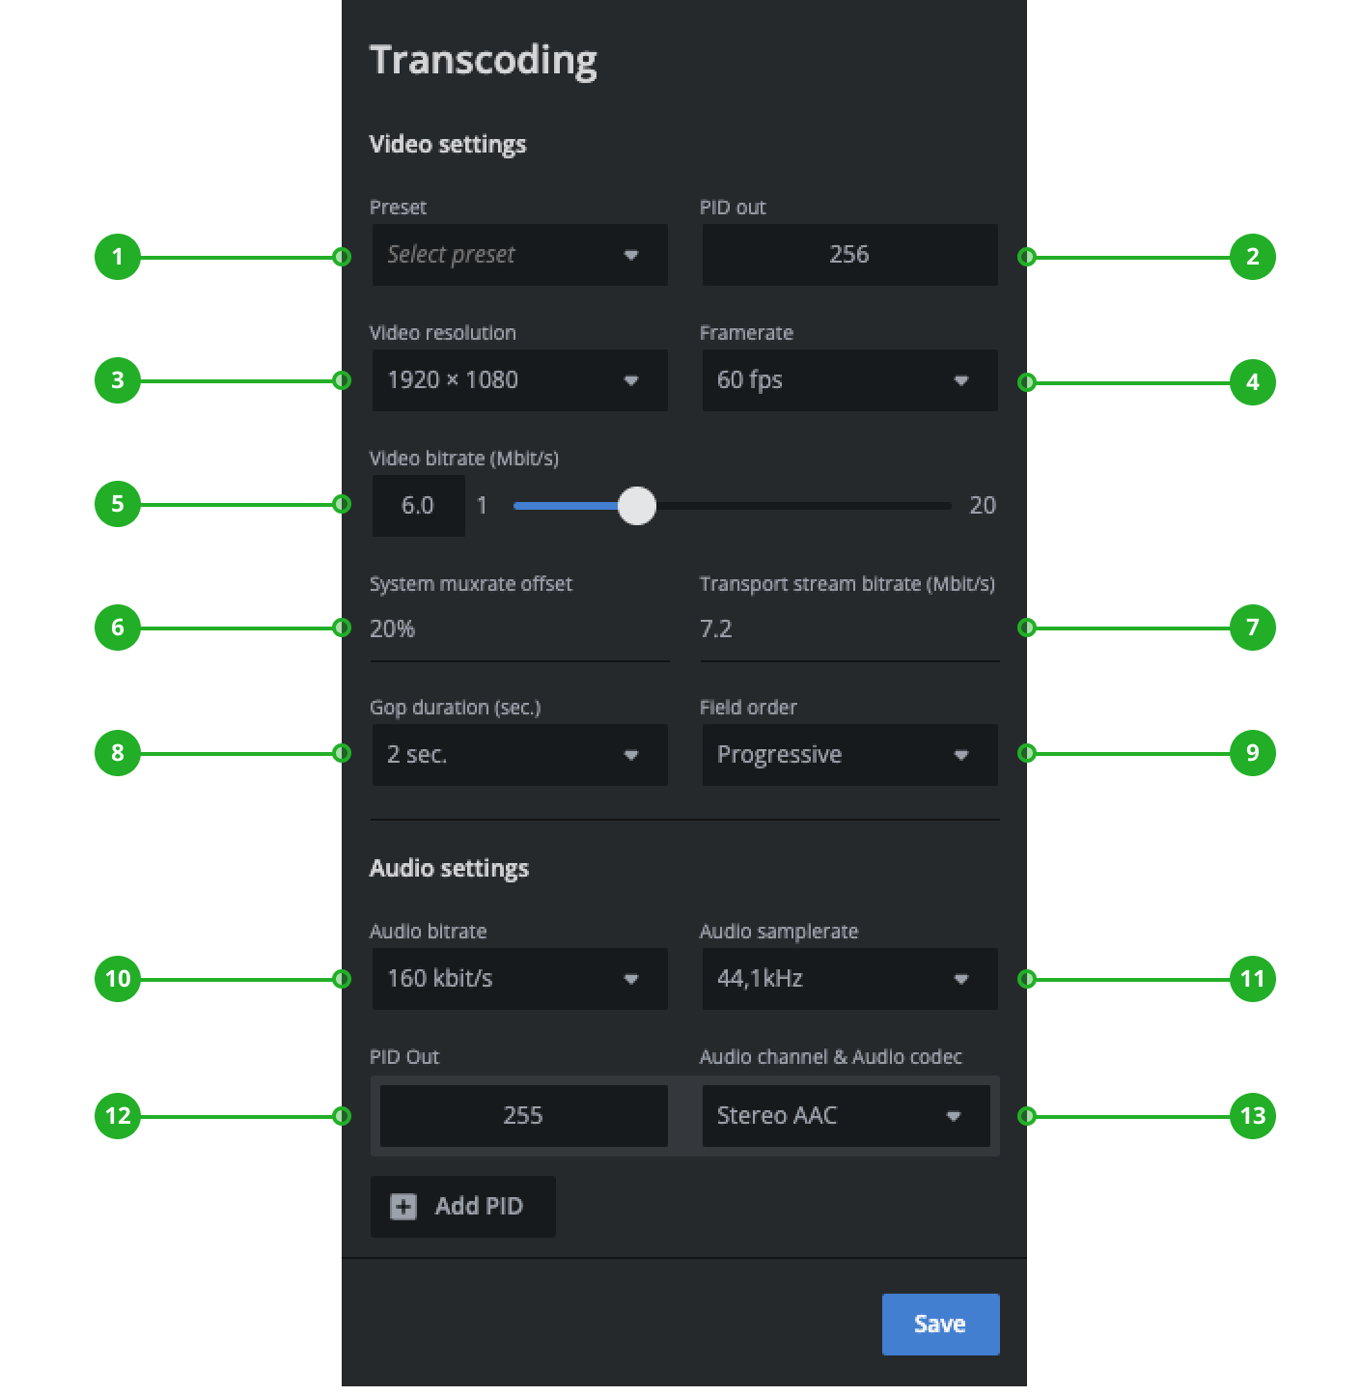The width and height of the screenshot is (1361, 1396).
Task: Click the Field order chevron icon
Action: tap(961, 755)
